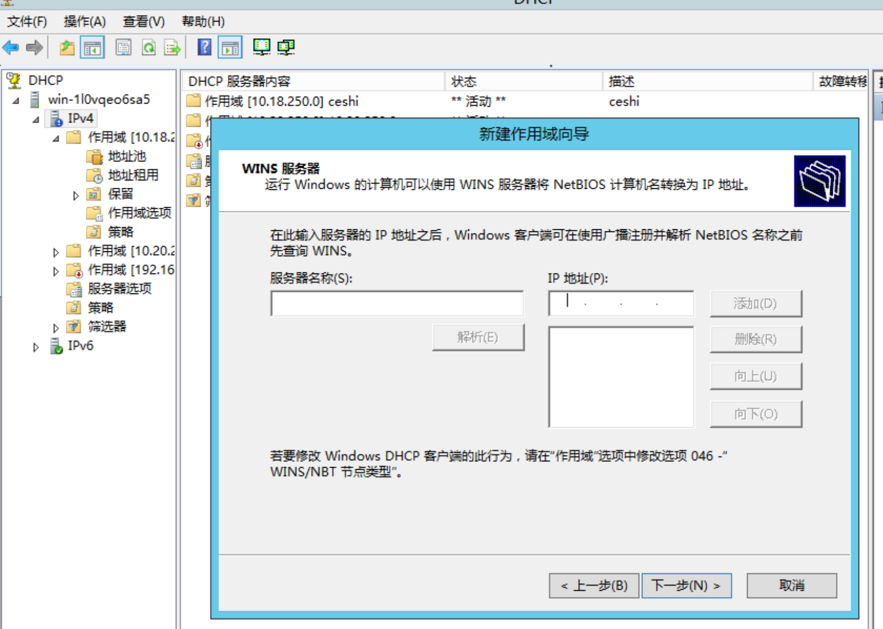Screen dimensions: 883x629
Task: Expand the IPv6 tree node
Action: pos(36,347)
